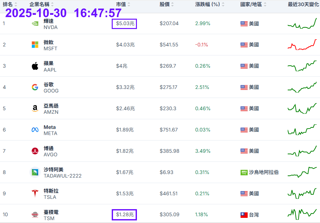Click the TSMC logo icon
Screen dimensions: 320x223
35,215
